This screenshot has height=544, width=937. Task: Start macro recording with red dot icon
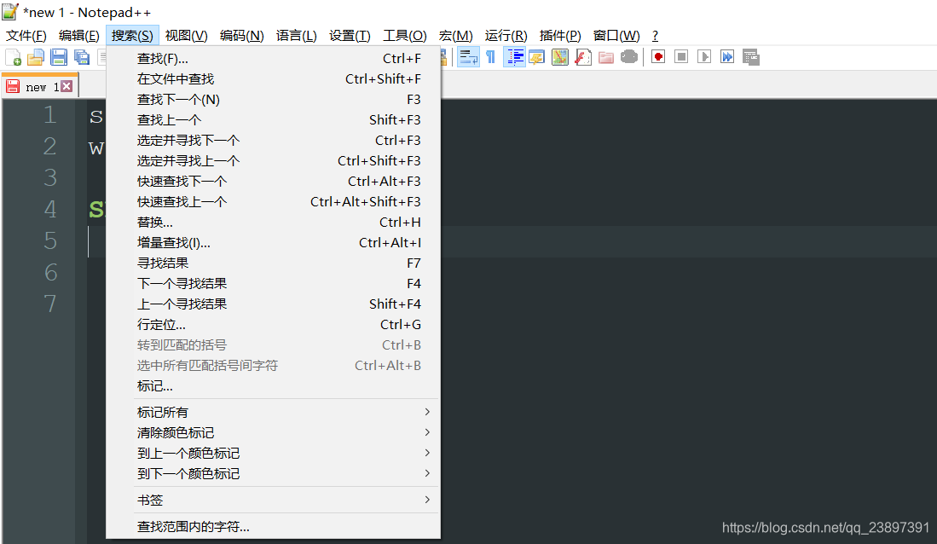pyautogui.click(x=658, y=57)
